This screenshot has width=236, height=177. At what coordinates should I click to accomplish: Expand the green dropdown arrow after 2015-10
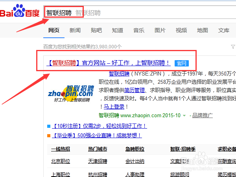[x=184, y=116]
